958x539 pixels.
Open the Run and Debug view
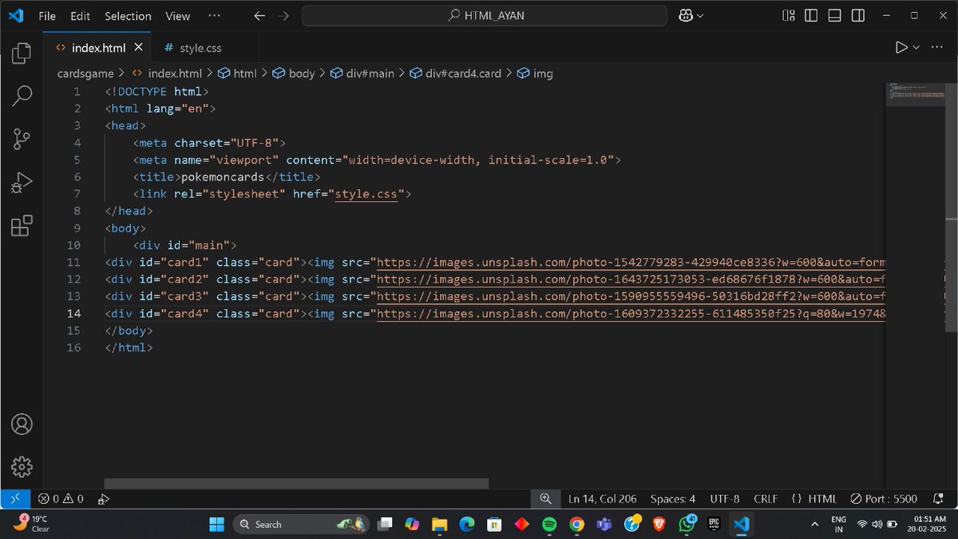[22, 183]
